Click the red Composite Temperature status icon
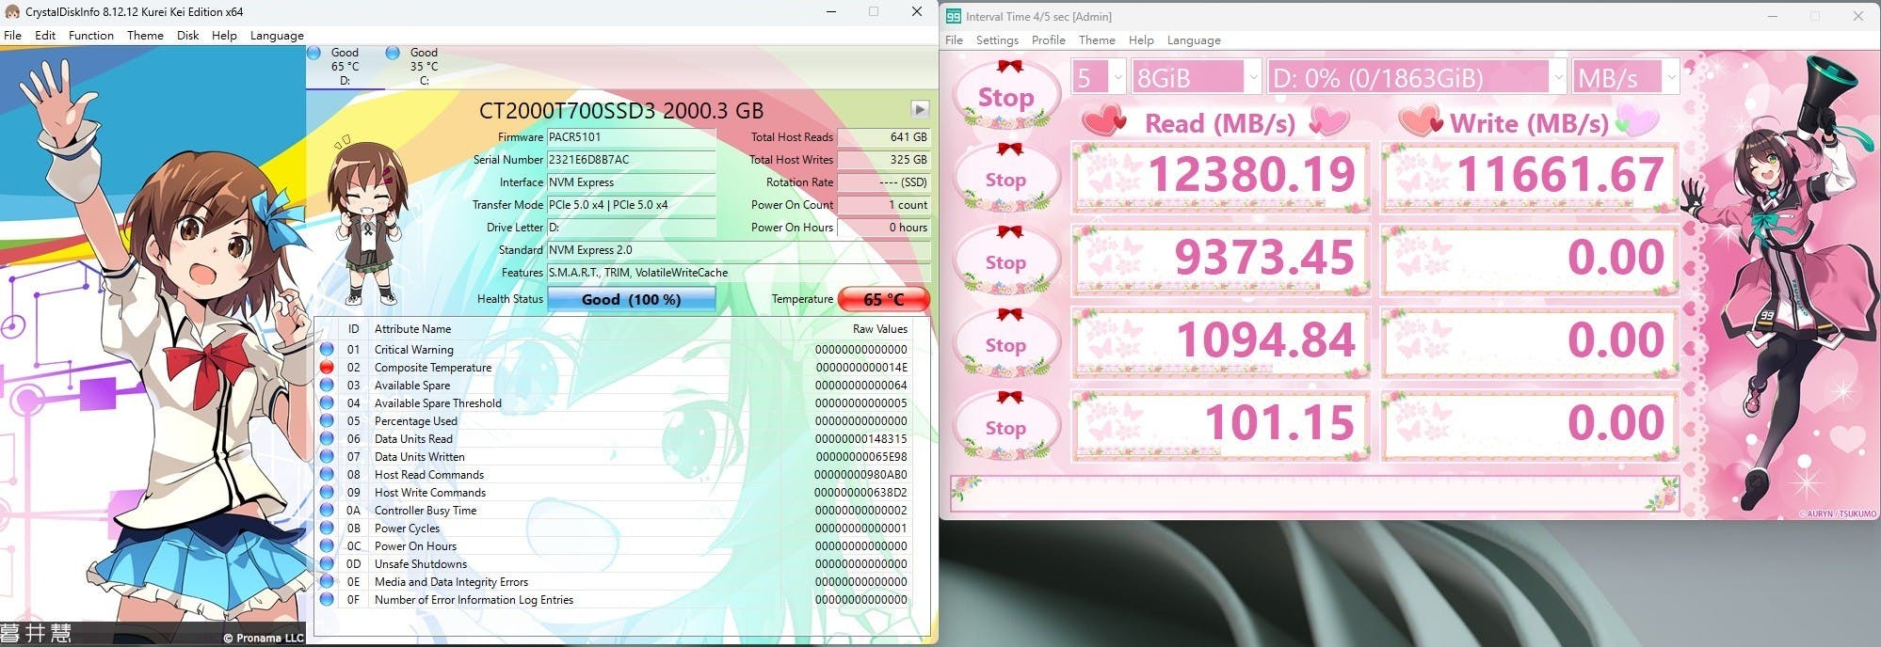 click(x=327, y=368)
